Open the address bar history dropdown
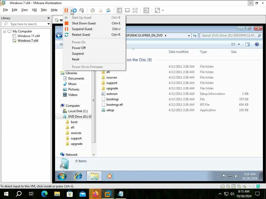The height and width of the screenshot is (199, 266). pos(189,35)
